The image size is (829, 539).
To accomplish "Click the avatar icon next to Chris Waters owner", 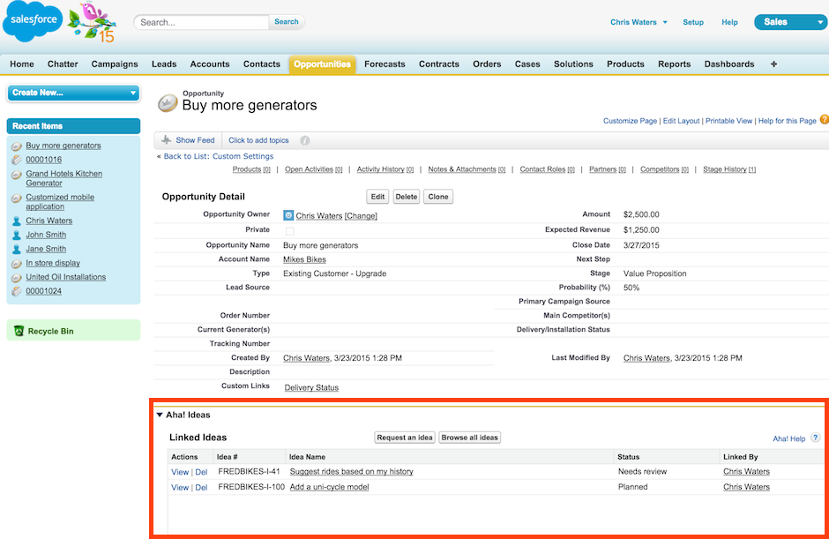I will [288, 213].
